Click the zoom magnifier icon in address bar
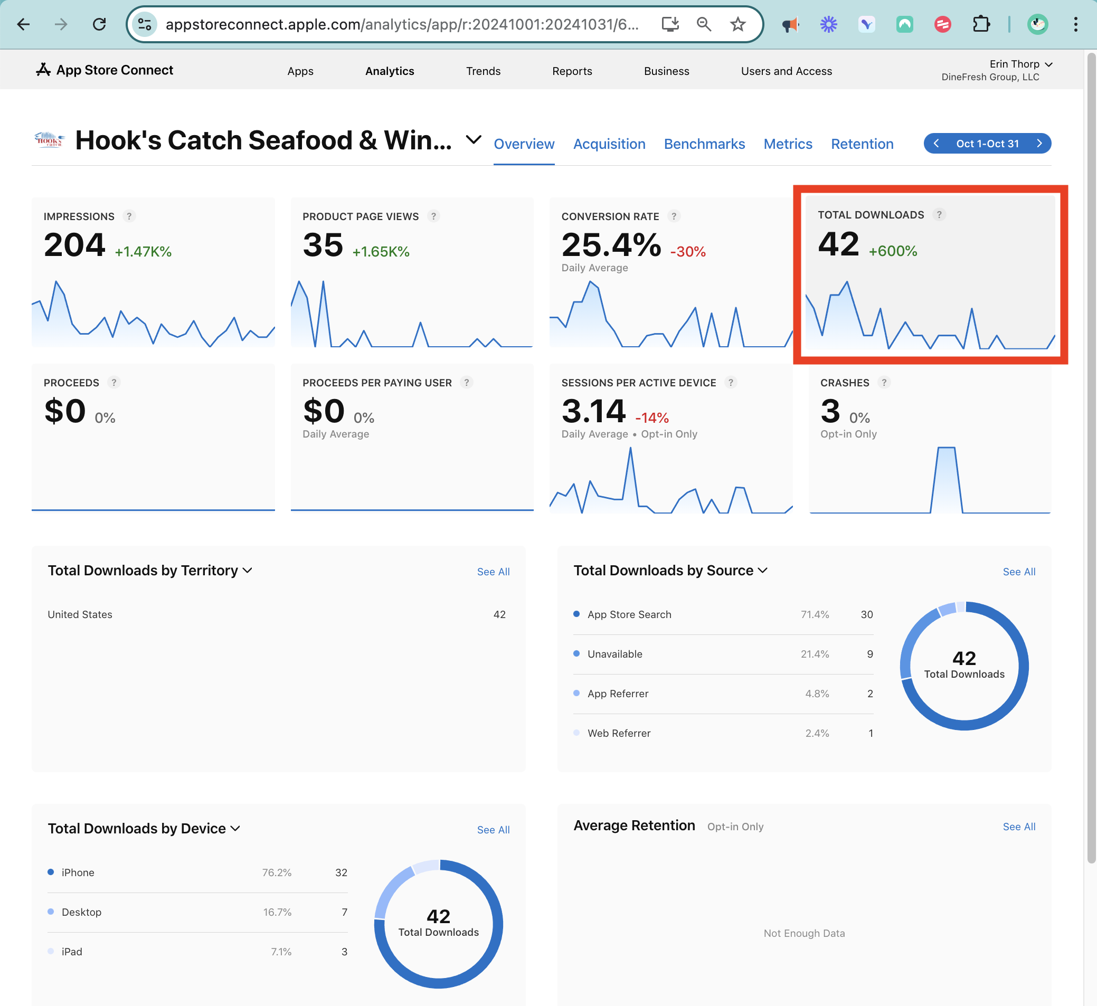The width and height of the screenshot is (1097, 1006). (x=704, y=24)
